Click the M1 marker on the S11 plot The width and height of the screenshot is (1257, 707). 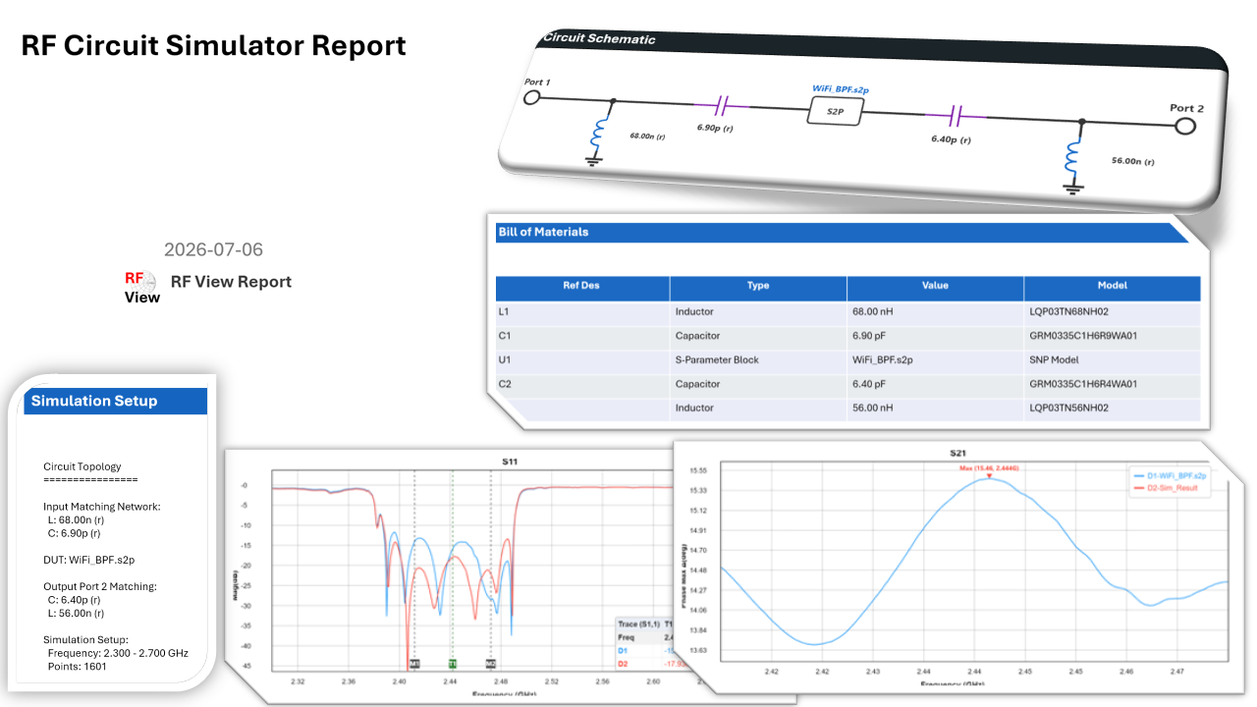click(414, 665)
